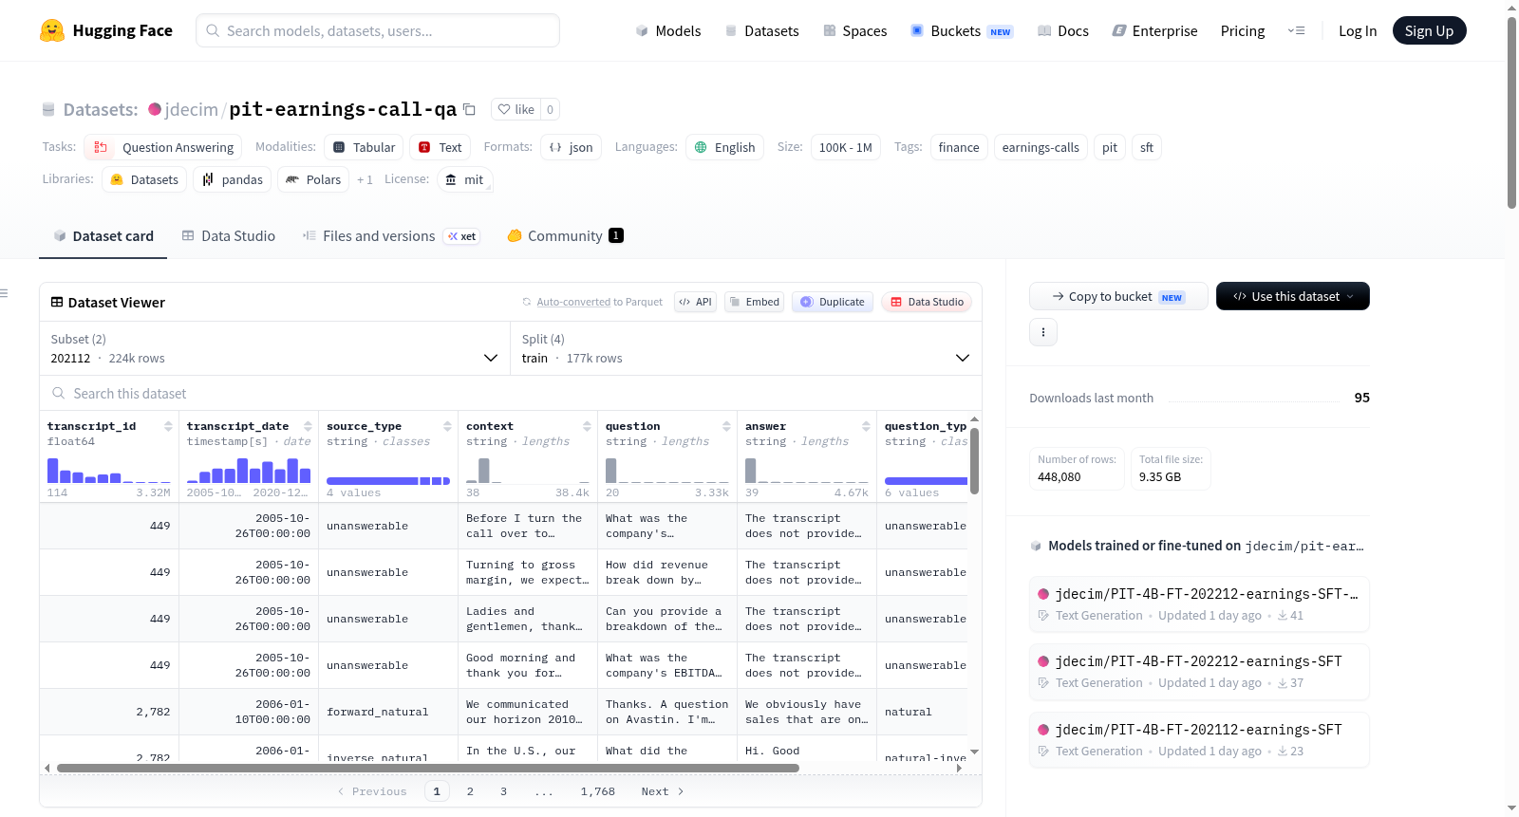Viewport: 1519px width, 817px height.
Task: Click the earnings-calls tag
Action: click(x=1041, y=147)
